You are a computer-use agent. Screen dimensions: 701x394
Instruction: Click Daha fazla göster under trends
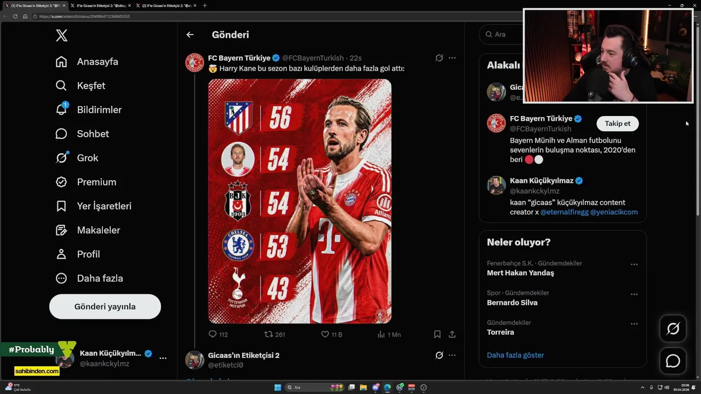[x=515, y=355]
